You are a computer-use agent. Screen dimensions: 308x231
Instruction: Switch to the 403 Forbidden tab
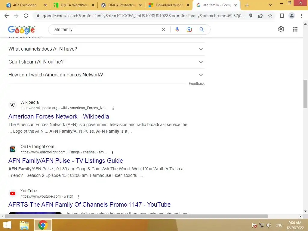25,5
